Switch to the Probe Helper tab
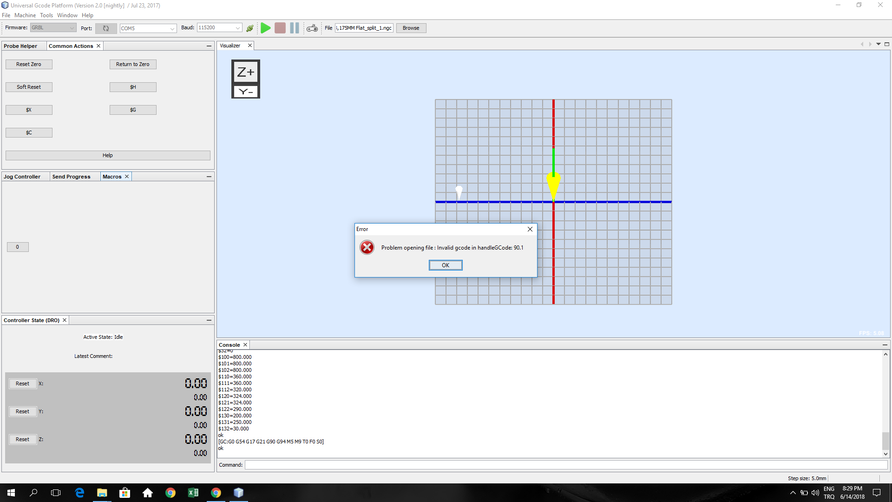The width and height of the screenshot is (892, 502). [x=20, y=46]
